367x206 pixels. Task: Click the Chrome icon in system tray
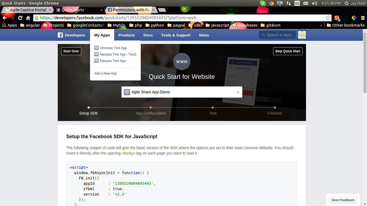pos(271,3)
